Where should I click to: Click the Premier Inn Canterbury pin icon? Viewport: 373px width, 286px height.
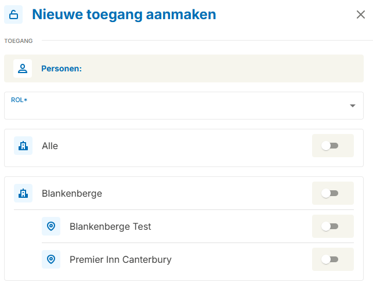(x=51, y=259)
